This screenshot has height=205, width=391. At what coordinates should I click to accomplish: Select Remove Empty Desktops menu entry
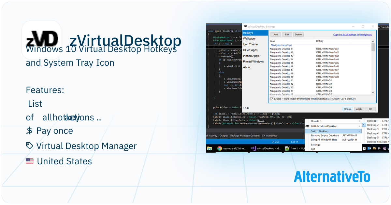[x=333, y=135]
